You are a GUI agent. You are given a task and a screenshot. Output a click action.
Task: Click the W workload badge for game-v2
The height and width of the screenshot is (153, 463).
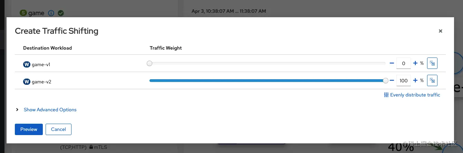[27, 82]
